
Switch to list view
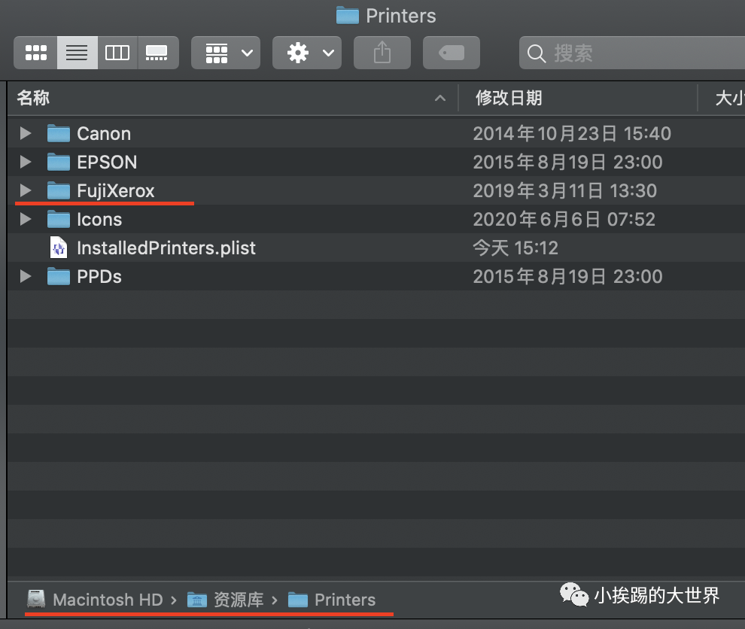77,53
